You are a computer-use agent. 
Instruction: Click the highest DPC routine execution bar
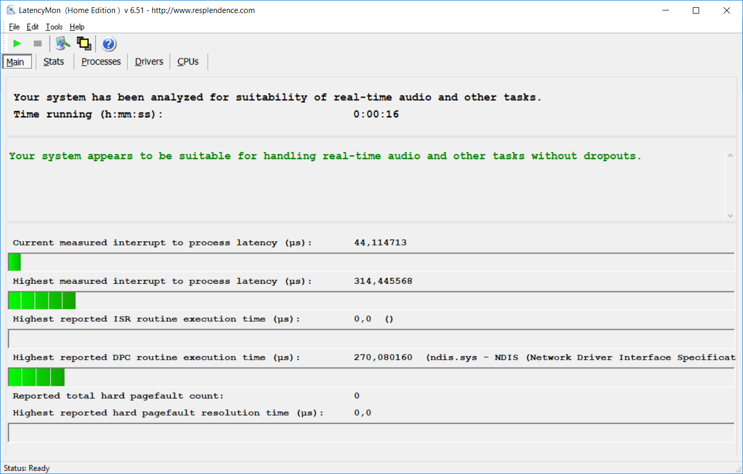(37, 377)
